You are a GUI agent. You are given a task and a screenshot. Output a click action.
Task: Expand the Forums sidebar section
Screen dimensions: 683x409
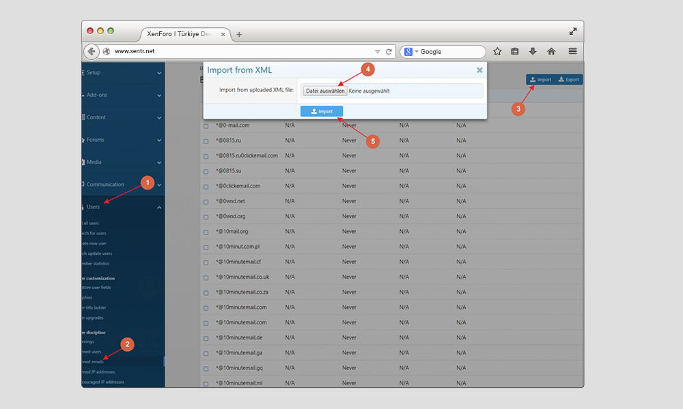click(x=159, y=140)
